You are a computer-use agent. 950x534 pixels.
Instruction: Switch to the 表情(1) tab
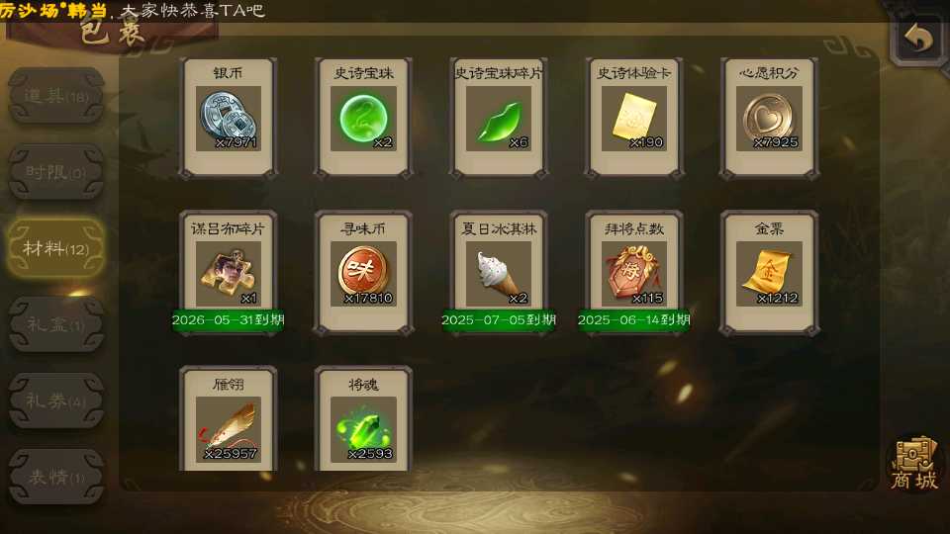[56, 477]
